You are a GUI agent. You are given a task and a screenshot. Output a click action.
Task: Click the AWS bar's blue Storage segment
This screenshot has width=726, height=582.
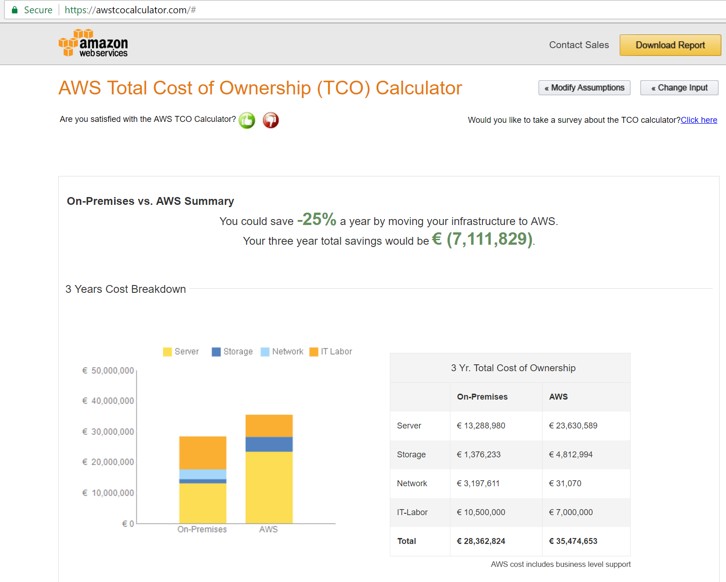269,445
